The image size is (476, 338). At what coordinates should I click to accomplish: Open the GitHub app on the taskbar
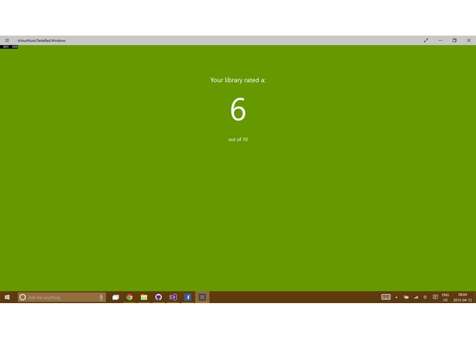(158, 298)
